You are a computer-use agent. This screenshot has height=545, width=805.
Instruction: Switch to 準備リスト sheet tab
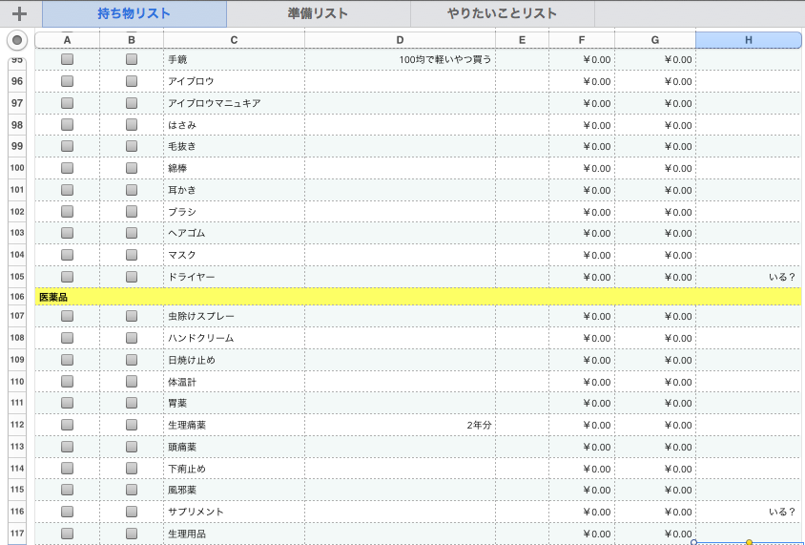318,14
